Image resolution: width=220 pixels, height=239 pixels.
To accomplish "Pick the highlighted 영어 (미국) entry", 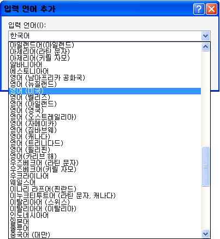I will pyautogui.click(x=105, y=91).
